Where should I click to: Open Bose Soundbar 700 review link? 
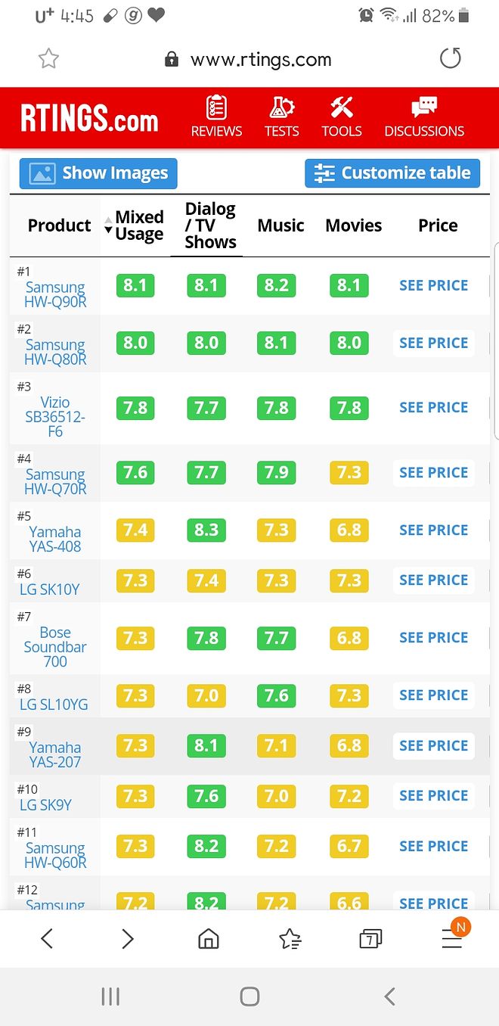pos(55,647)
